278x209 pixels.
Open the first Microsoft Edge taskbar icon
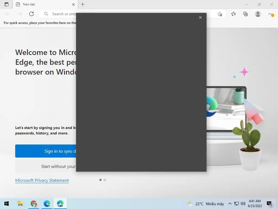(47, 204)
